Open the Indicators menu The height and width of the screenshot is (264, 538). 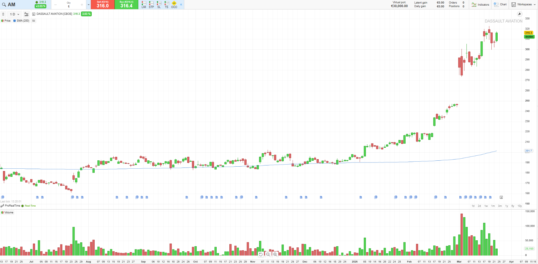click(x=480, y=4)
